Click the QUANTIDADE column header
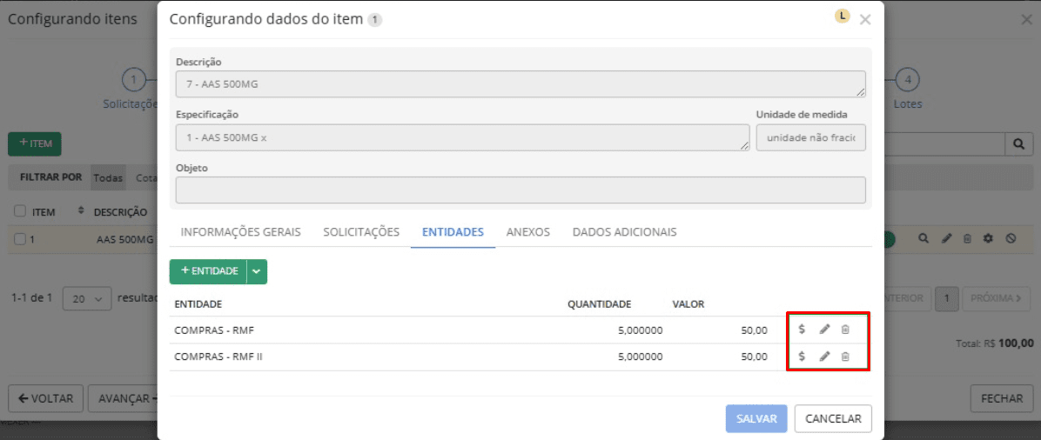Viewport: 1041px width, 440px height. pos(599,304)
